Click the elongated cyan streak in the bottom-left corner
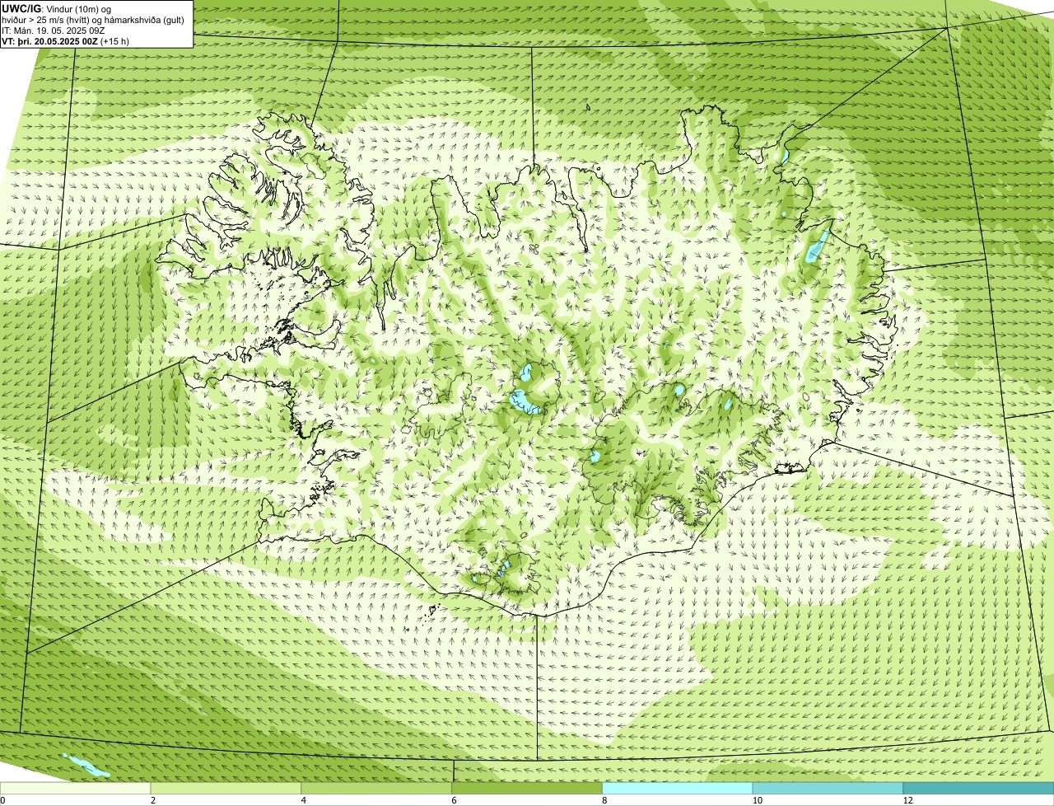1054x806 pixels. pos(86,766)
